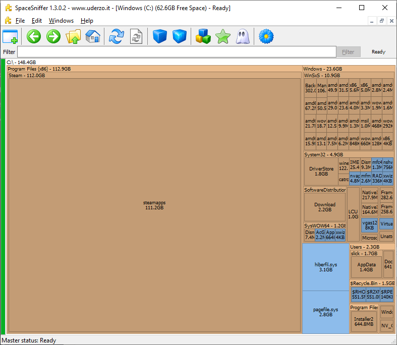The width and height of the screenshot is (397, 345).
Task: Open the File menu
Action: pos(20,21)
